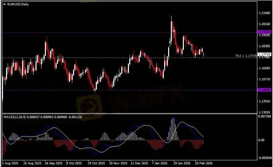
Task: Click the MACD scale value 0.007268
Action: click(x=265, y=116)
